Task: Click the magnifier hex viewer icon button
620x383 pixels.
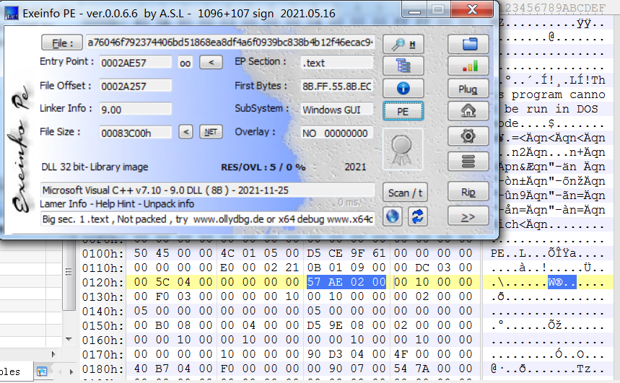Action: [402, 44]
